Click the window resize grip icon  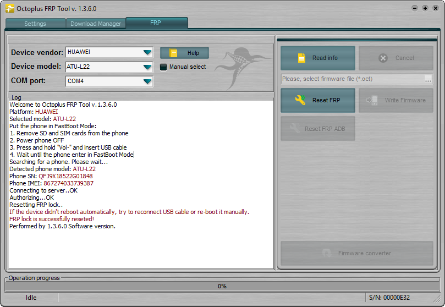(437, 298)
